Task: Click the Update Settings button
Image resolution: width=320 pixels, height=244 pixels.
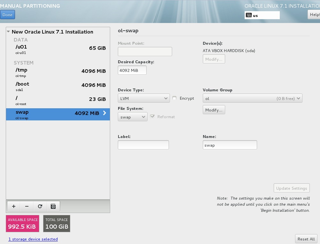Action: (x=291, y=188)
